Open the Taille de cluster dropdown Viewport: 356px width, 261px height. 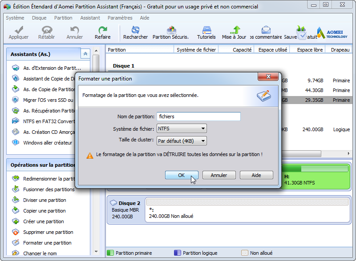point(182,141)
